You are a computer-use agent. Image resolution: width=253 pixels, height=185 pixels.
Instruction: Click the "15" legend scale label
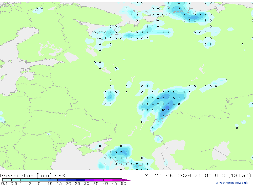click(59, 183)
